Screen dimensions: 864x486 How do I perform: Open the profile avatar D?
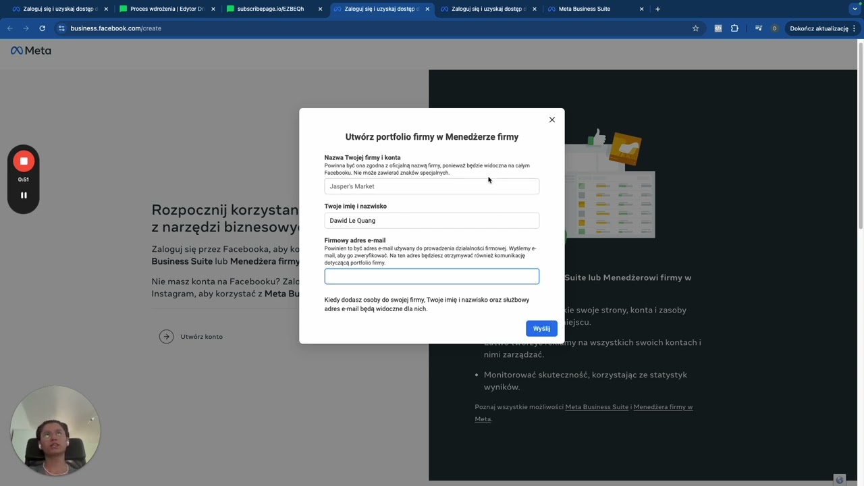pos(774,28)
